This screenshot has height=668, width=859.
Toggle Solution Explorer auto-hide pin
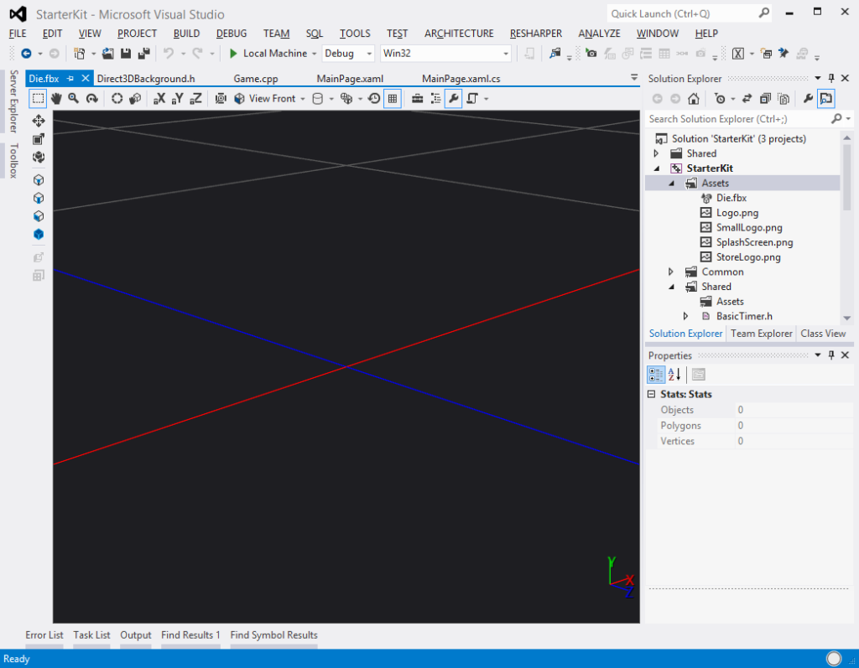[x=831, y=78]
